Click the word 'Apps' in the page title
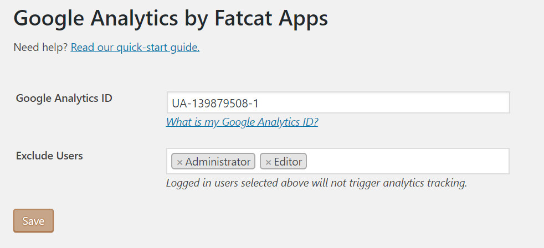The height and width of the screenshot is (248, 544). (304, 19)
